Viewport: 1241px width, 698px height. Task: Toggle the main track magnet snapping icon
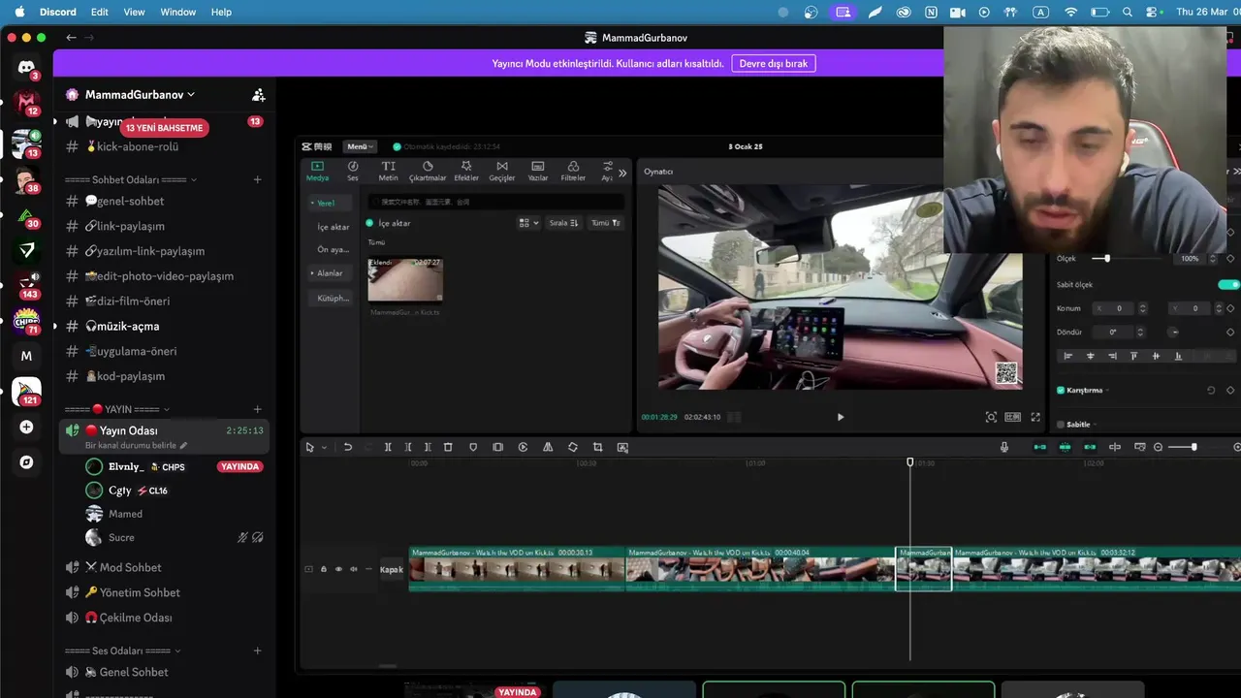[1039, 447]
